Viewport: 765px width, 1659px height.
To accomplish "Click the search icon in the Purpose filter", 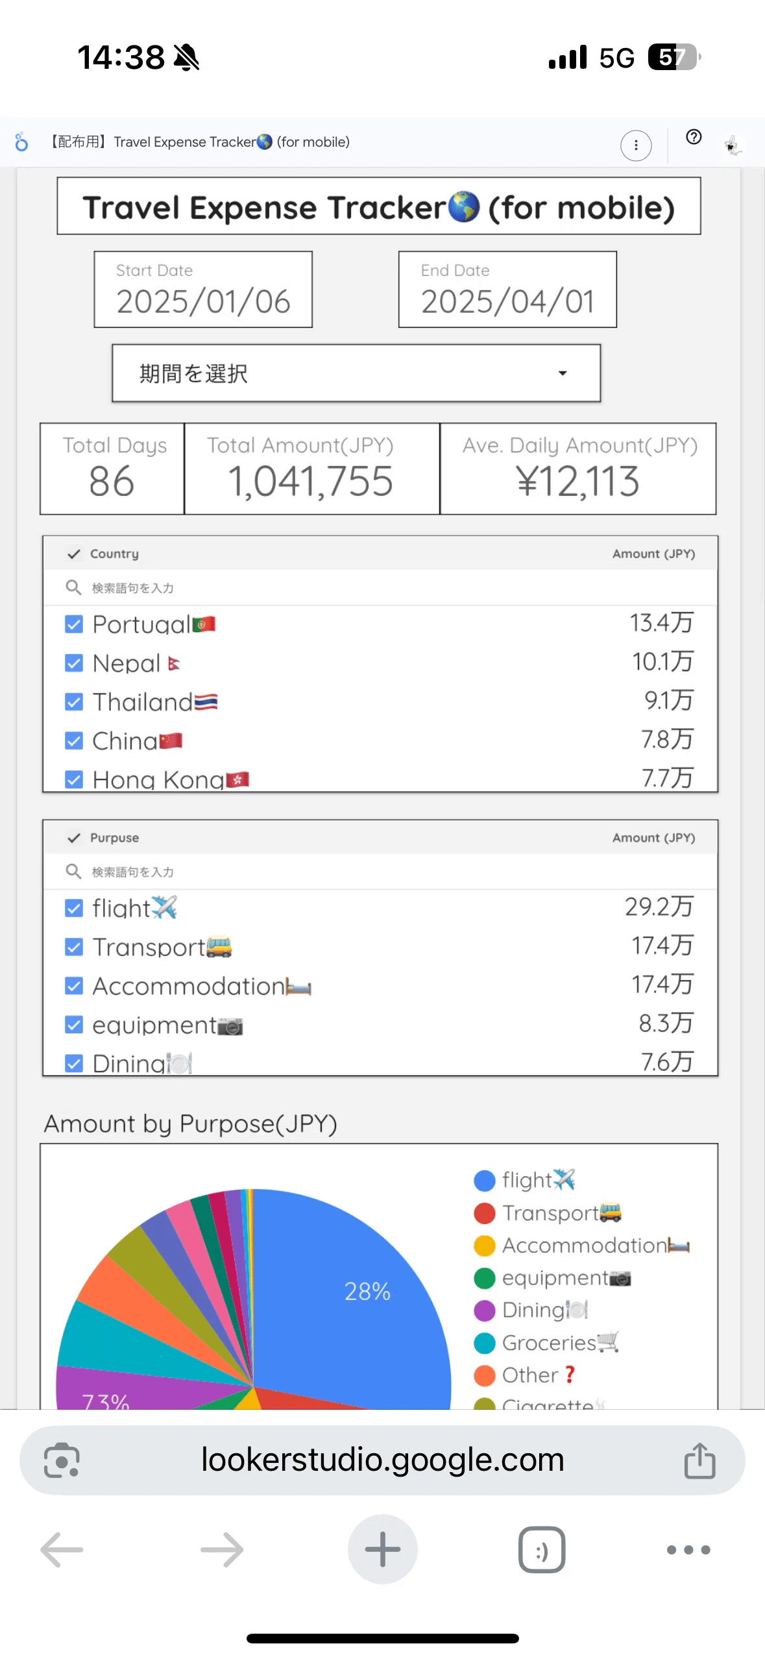I will 71,872.
